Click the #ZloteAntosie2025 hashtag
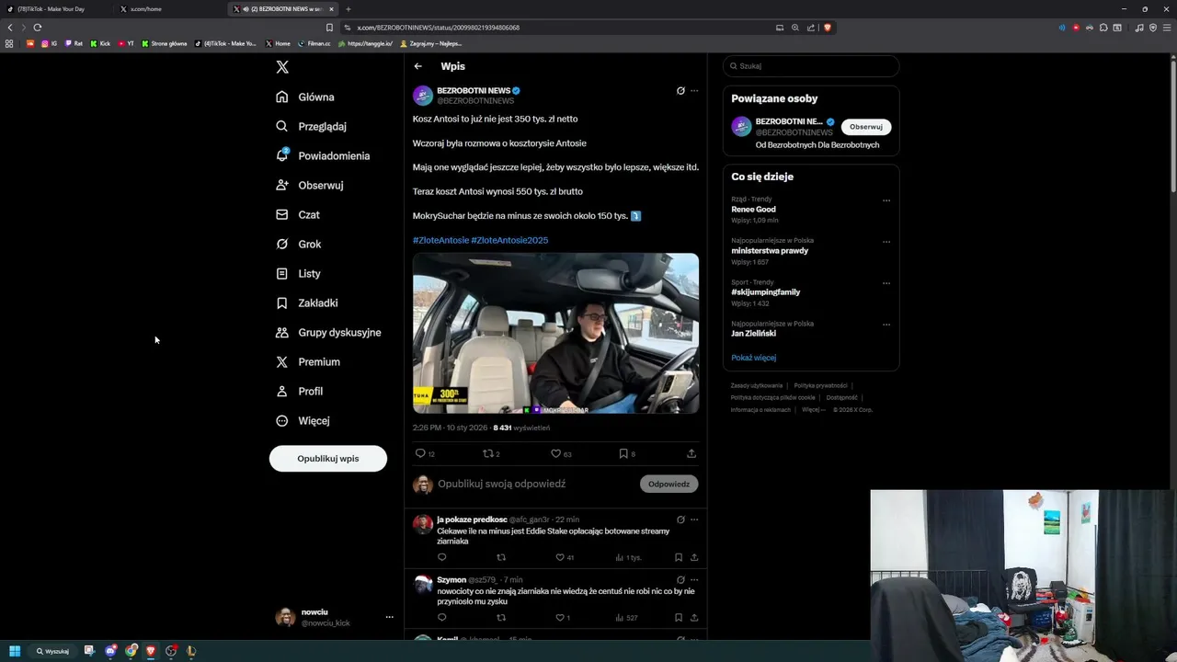 coord(509,240)
